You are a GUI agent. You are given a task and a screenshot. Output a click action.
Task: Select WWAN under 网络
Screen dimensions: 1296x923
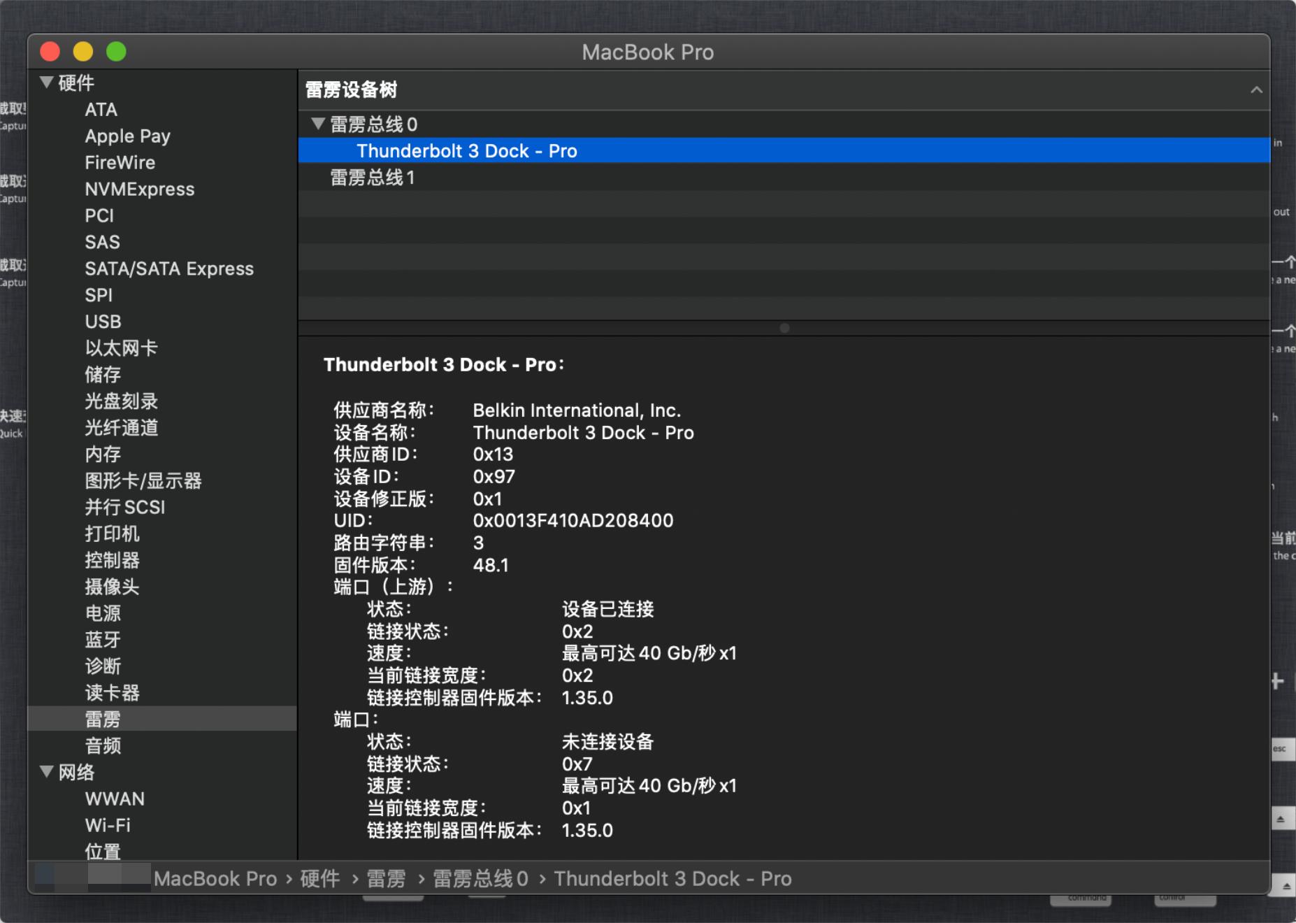(115, 799)
